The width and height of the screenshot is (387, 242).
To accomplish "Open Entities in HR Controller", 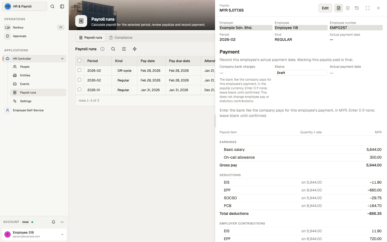I will (38, 75).
